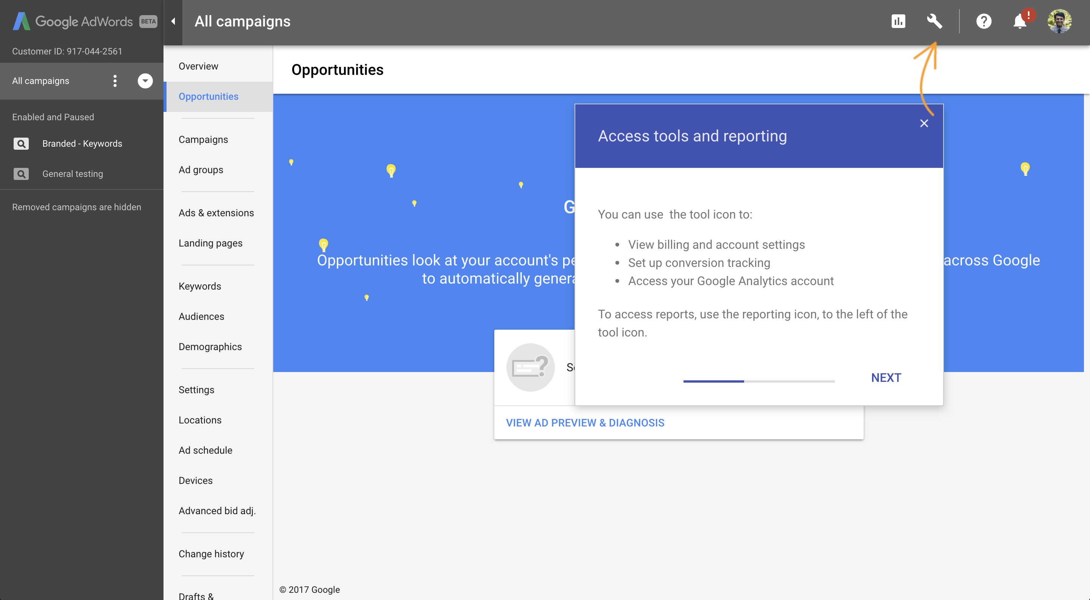The height and width of the screenshot is (600, 1090).
Task: Click the All campaigns header title
Action: pos(243,21)
